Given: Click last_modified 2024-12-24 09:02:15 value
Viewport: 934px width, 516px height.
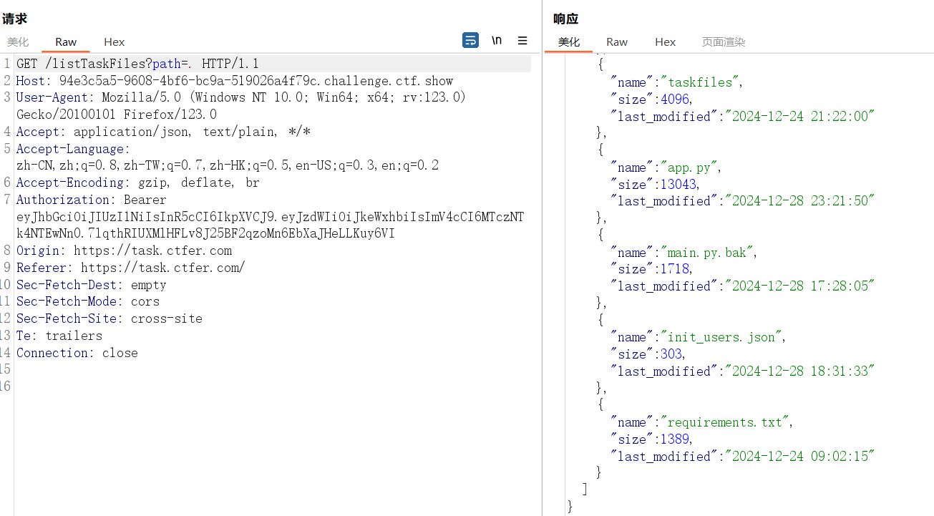Looking at the screenshot, I should pos(800,457).
